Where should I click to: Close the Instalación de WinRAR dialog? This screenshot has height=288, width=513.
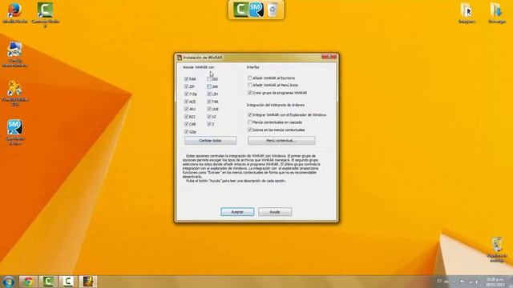(x=329, y=57)
